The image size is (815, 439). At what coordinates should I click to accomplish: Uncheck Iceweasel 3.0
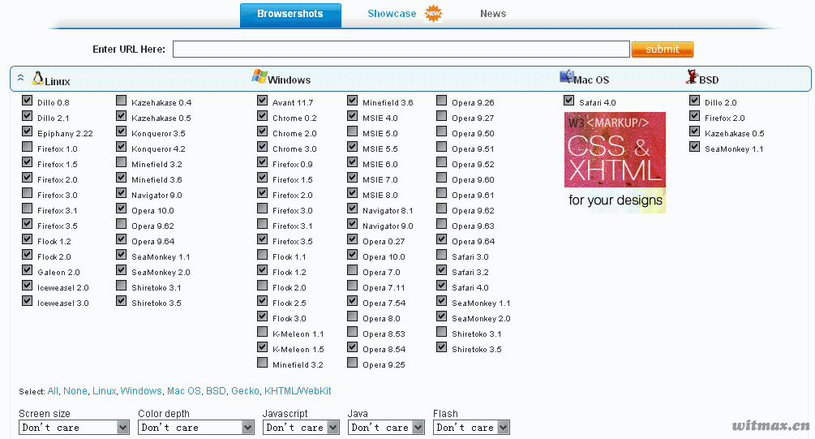coord(27,300)
